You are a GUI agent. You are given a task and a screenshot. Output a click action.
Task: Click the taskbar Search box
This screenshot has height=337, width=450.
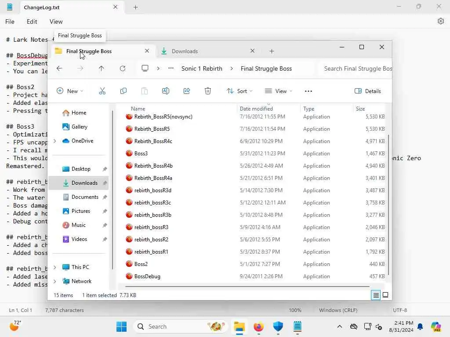pos(180,326)
